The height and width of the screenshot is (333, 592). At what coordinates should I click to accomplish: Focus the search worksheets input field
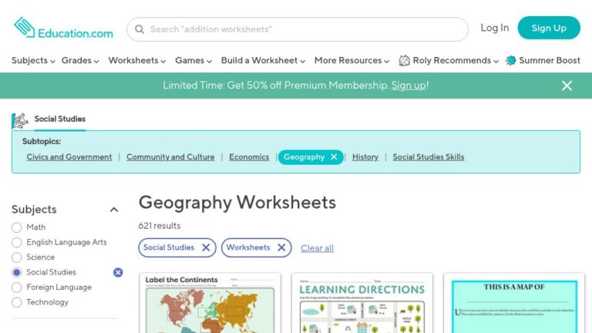click(298, 29)
